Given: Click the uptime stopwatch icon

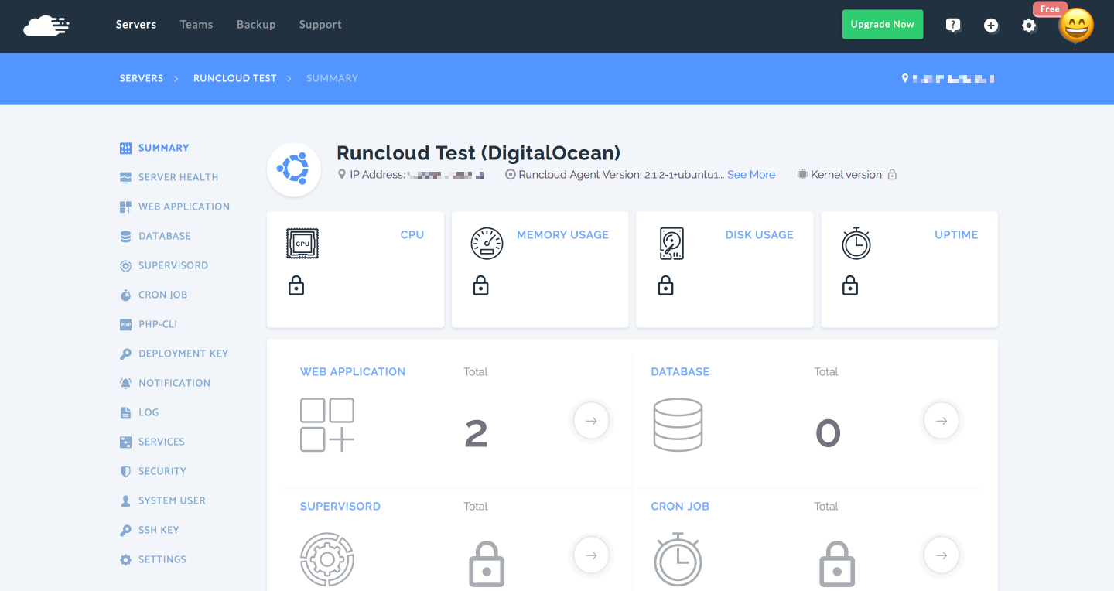Looking at the screenshot, I should tap(856, 244).
